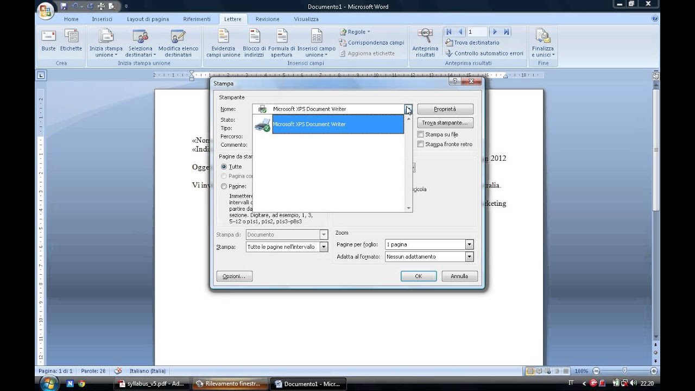This screenshot has width=695, height=391.
Task: Switch to Full Screen Reading view icon
Action: tap(539, 371)
